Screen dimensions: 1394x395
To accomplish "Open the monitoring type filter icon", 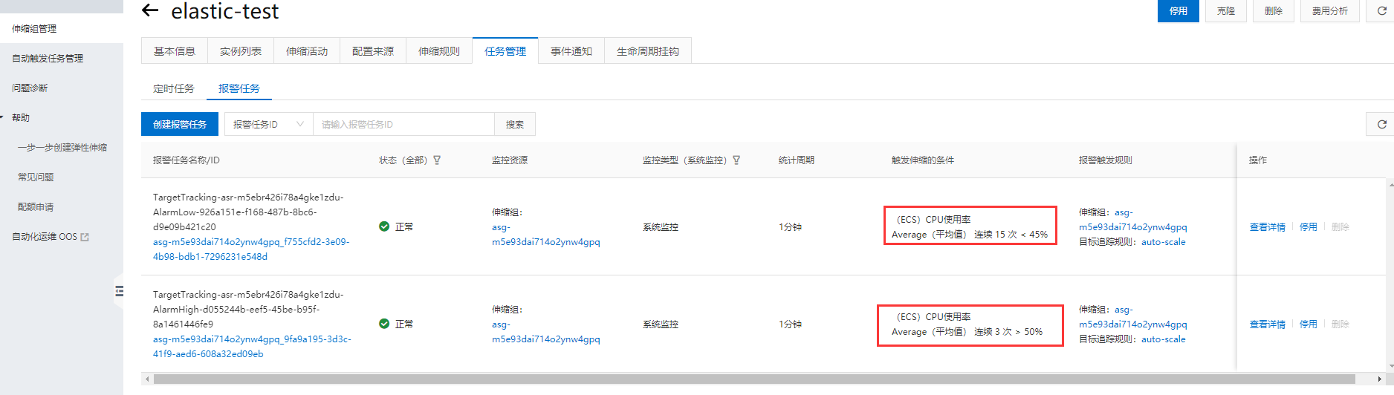I will pyautogui.click(x=736, y=160).
